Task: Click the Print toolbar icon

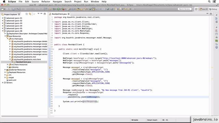Action: pyautogui.click(x=13, y=9)
